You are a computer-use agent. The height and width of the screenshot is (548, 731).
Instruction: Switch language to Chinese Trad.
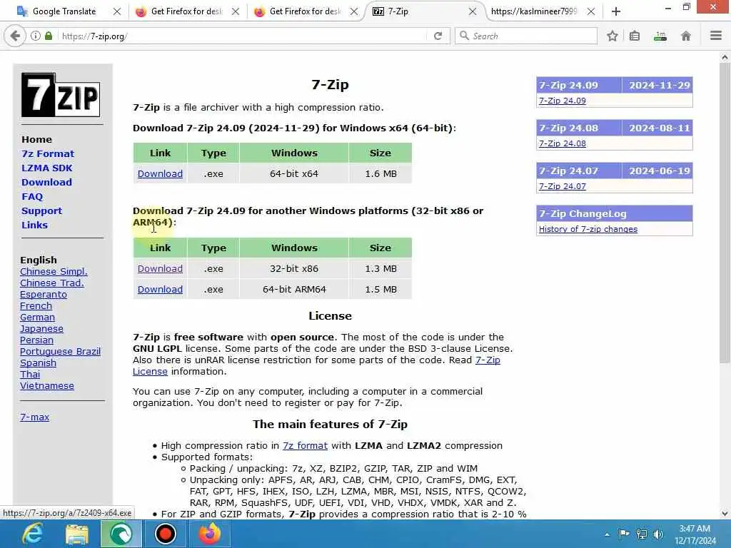[51, 283]
